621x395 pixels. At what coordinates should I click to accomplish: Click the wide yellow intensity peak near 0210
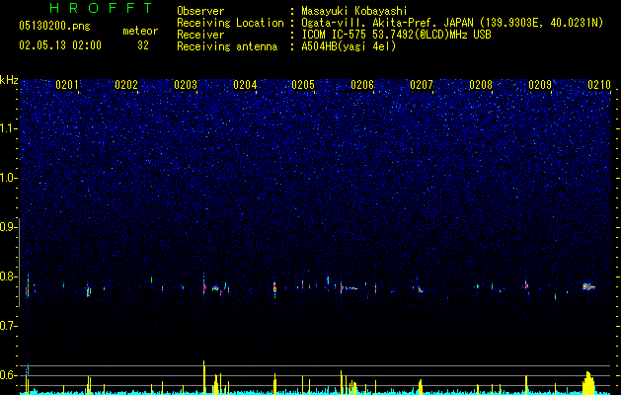pos(588,383)
